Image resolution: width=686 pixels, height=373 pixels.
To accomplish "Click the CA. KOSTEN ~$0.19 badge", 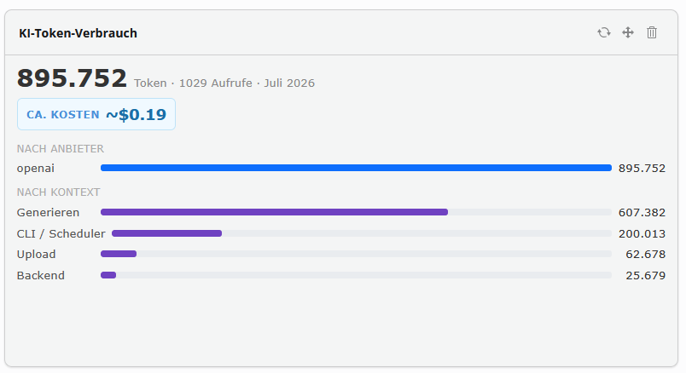I will (x=96, y=114).
